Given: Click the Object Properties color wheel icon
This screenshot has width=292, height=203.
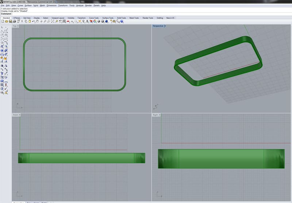Looking at the screenshot, I should click(x=95, y=22).
